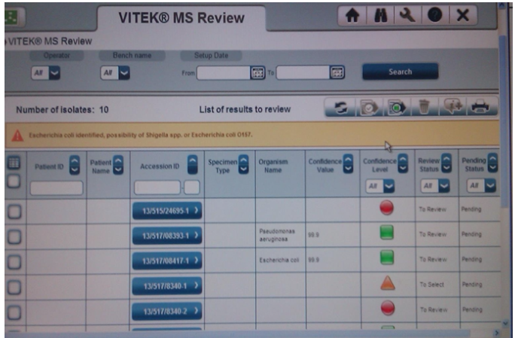Toggle the select-all checkbox in header
Image resolution: width=515 pixels, height=338 pixels.
pos(14,181)
